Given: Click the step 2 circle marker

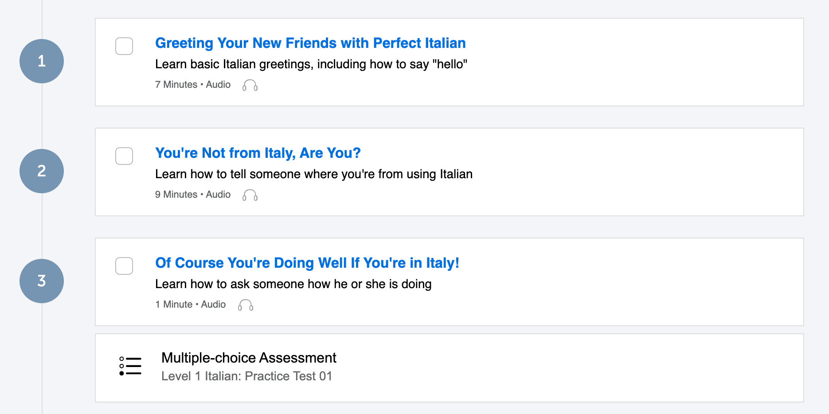Looking at the screenshot, I should coord(42,171).
